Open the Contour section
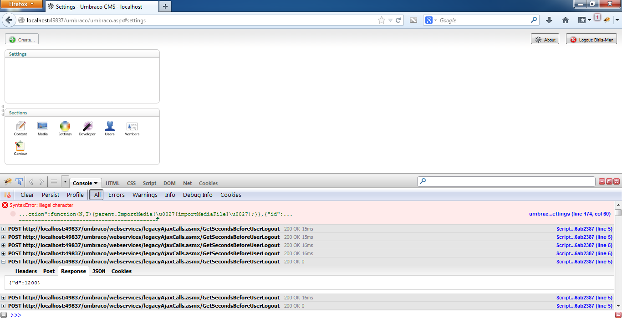Screen dimensions: 622x319 (x=20, y=148)
